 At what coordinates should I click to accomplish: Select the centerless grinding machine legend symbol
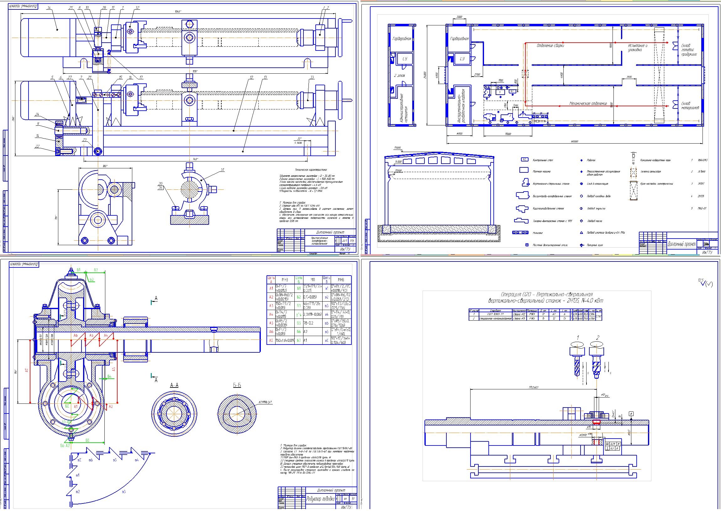(523, 195)
